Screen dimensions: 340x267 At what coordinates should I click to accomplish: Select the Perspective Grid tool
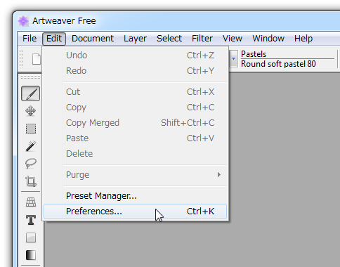pos(31,202)
